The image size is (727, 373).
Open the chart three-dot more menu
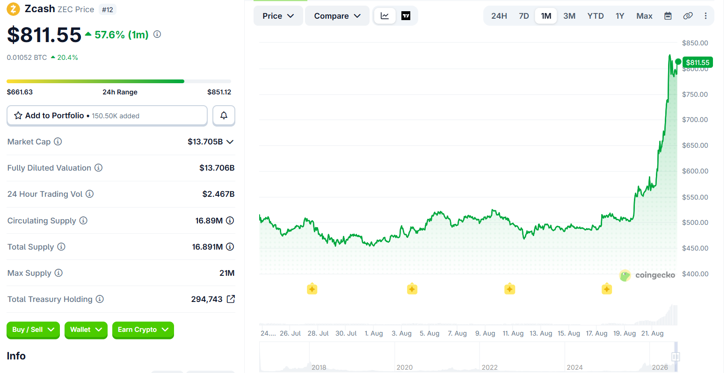pos(705,16)
